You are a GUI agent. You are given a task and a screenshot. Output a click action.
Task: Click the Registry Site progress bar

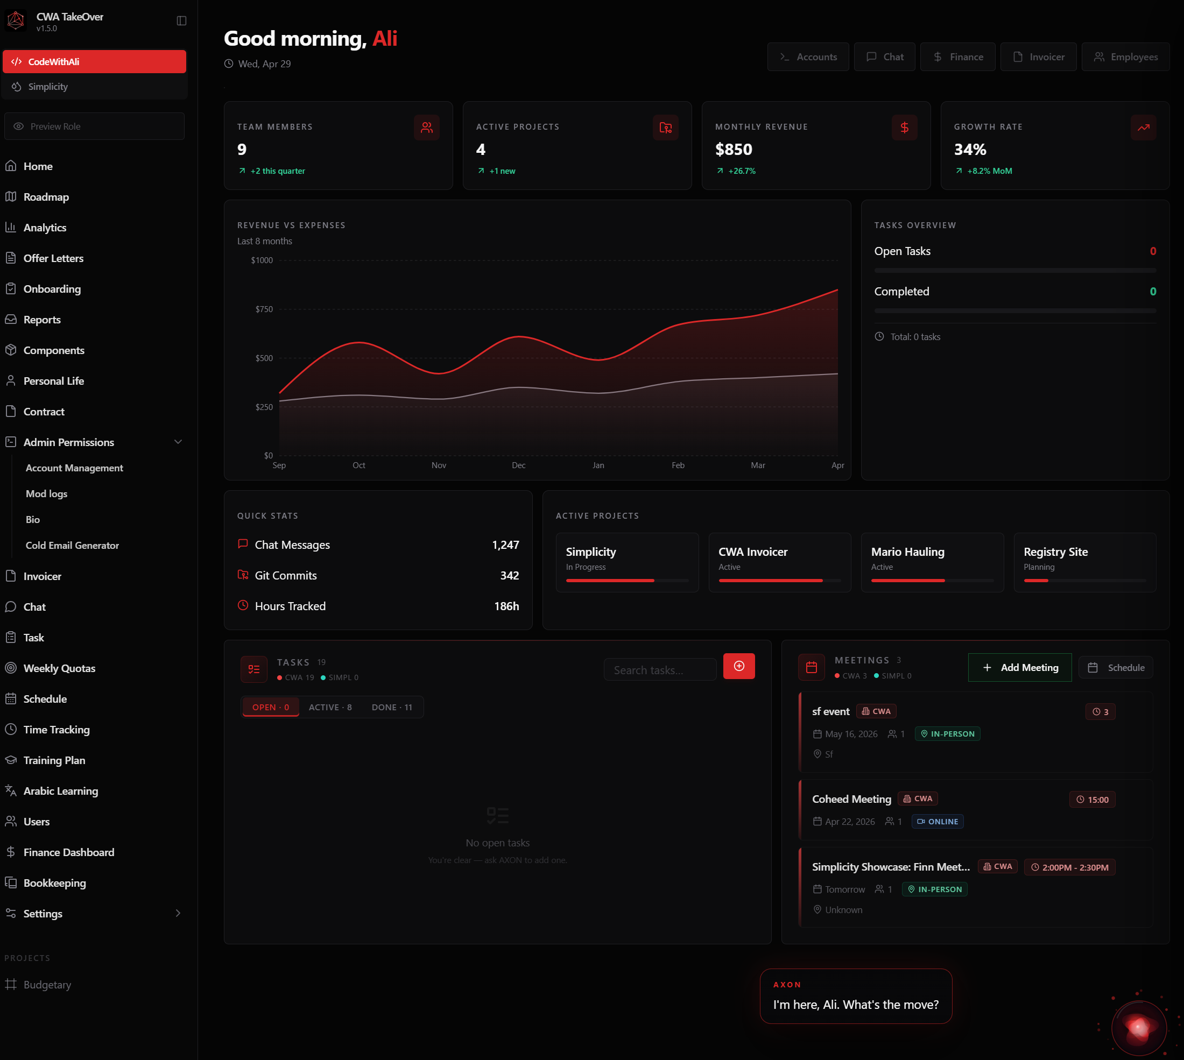[x=1085, y=581]
